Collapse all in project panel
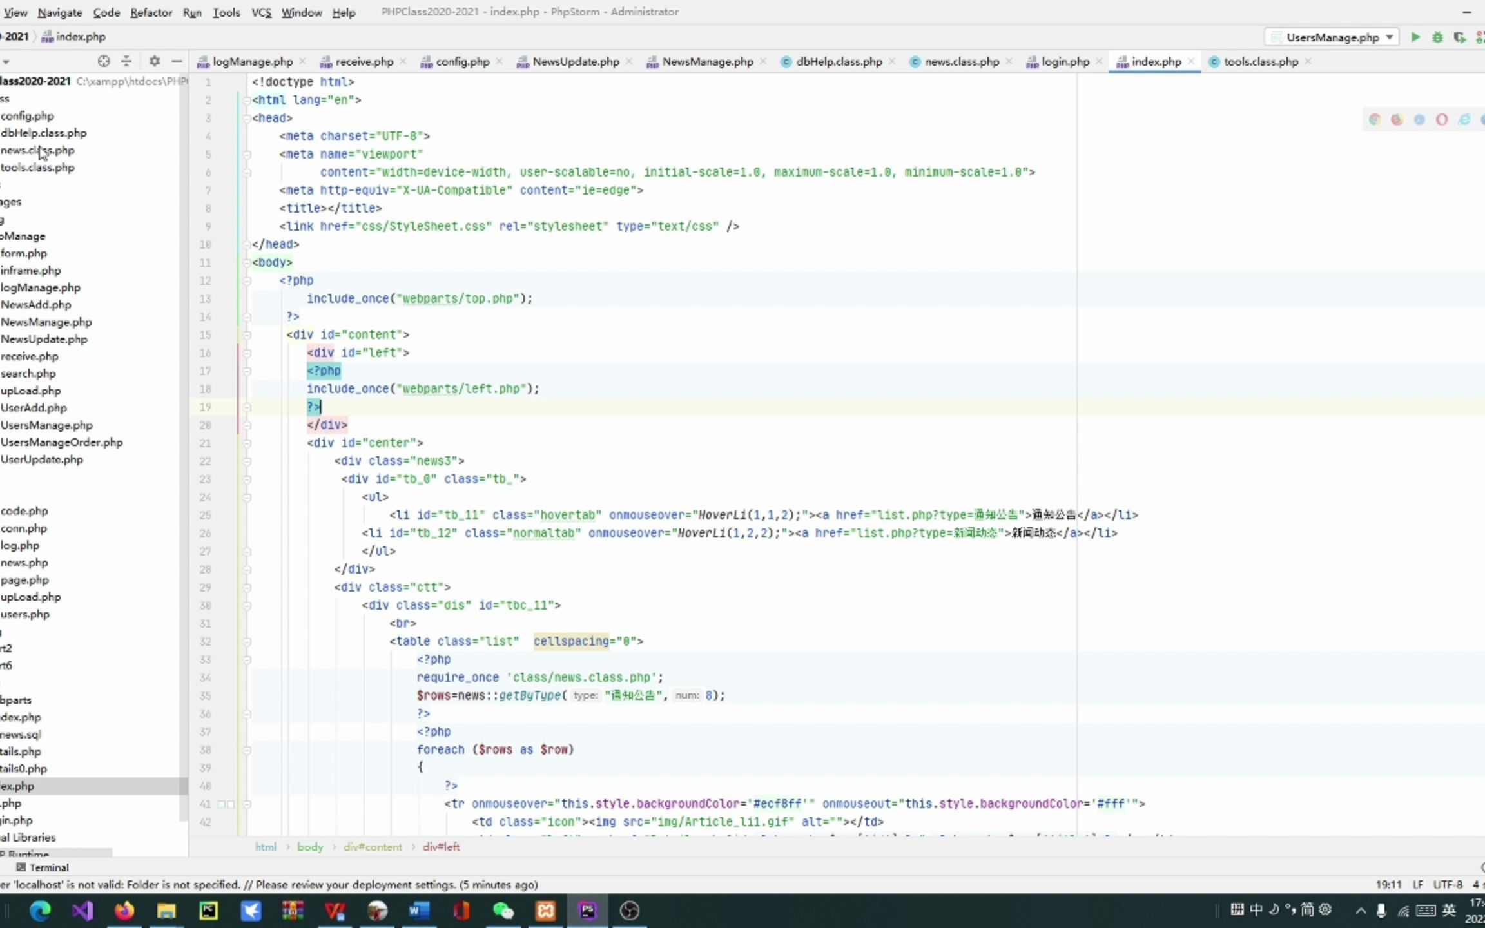The image size is (1485, 928). point(126,61)
